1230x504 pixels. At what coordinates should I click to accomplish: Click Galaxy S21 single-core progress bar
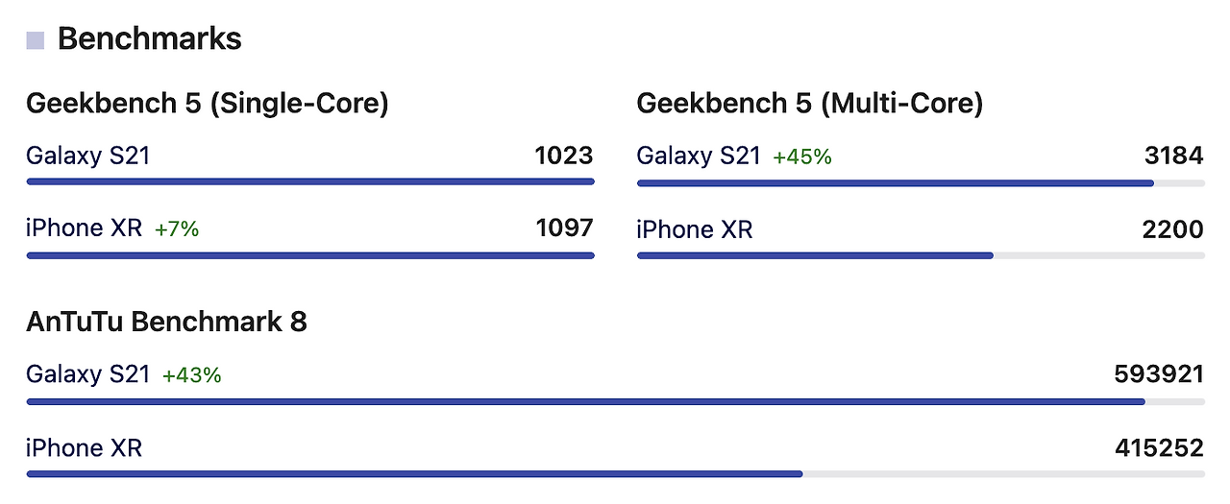(310, 181)
